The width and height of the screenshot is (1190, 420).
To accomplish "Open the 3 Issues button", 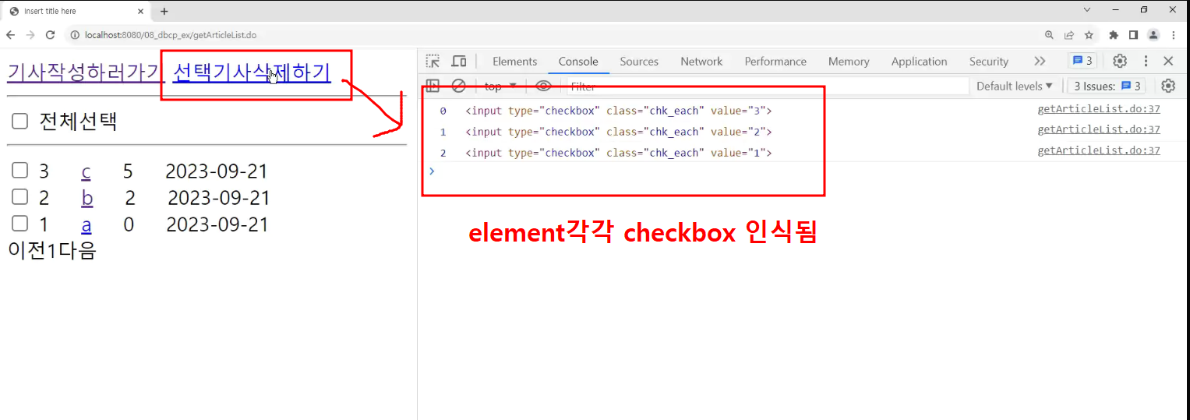I will [x=1107, y=86].
